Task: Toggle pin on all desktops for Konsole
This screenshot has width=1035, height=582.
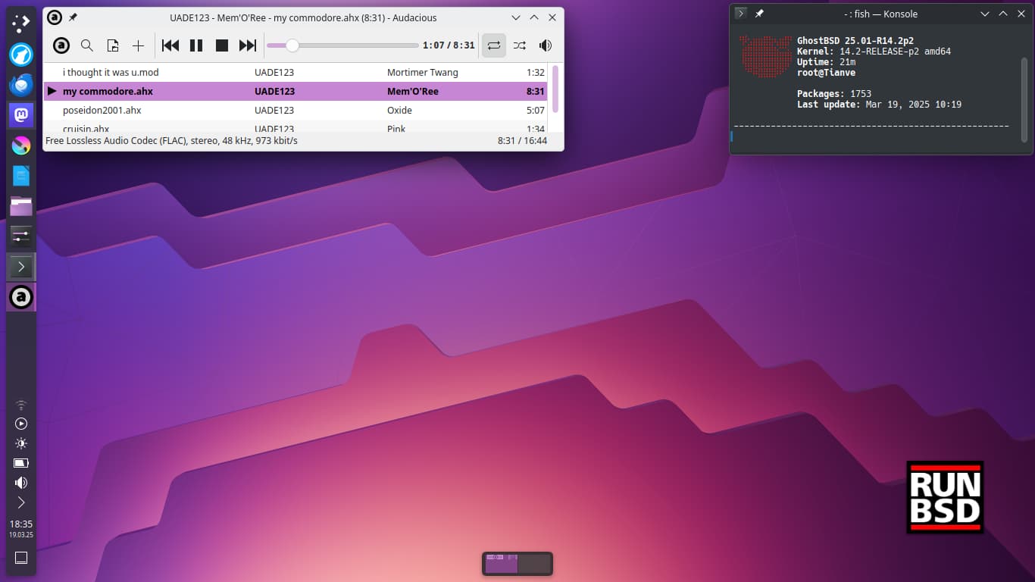Action: 759,14
